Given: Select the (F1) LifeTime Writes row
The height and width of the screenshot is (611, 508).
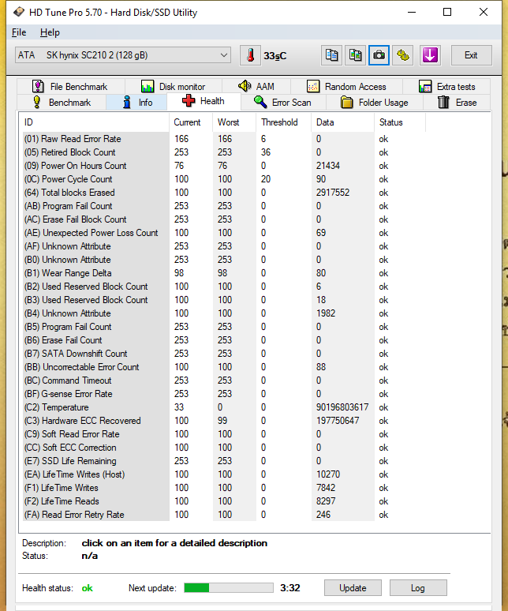Looking at the screenshot, I should point(224,488).
